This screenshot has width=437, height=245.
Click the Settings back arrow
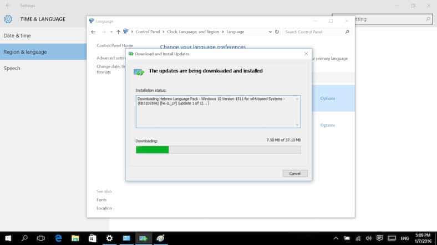tap(8, 6)
